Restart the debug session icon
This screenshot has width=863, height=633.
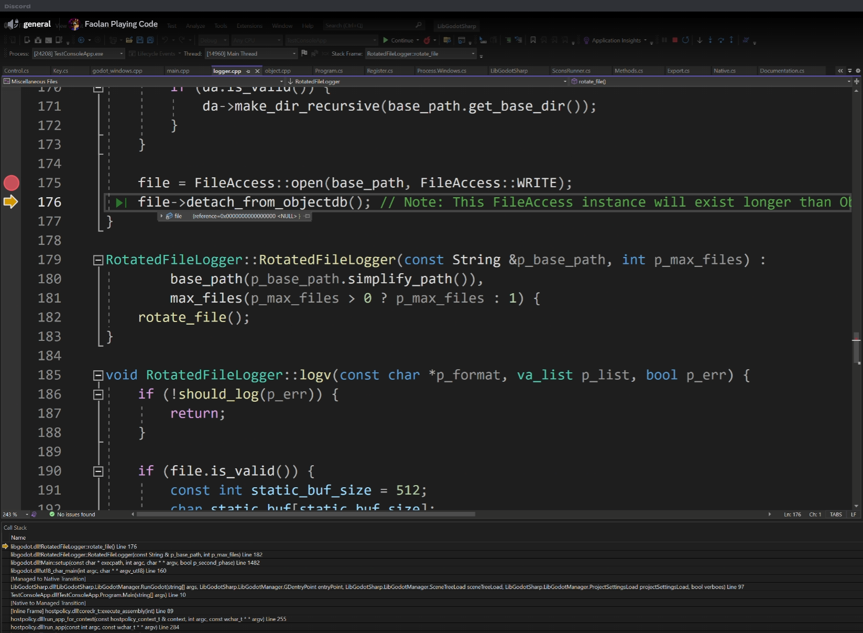pyautogui.click(x=685, y=40)
